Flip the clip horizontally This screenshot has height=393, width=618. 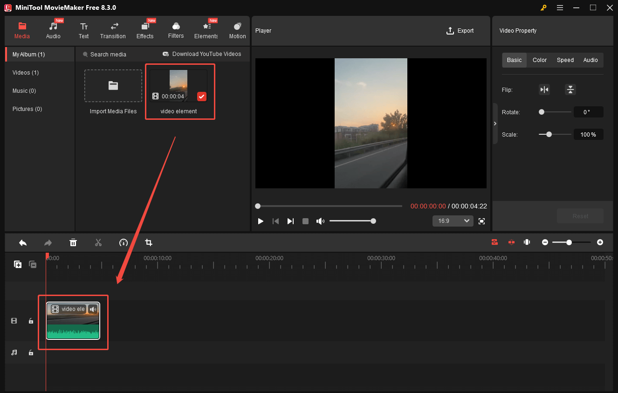coord(544,90)
